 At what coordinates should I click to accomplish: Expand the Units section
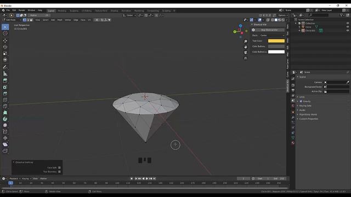click(302, 97)
